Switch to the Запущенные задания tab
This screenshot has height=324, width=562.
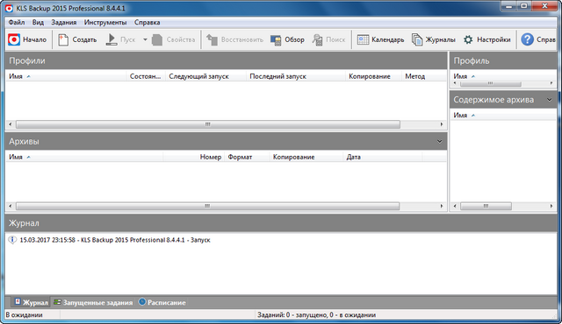(x=93, y=302)
